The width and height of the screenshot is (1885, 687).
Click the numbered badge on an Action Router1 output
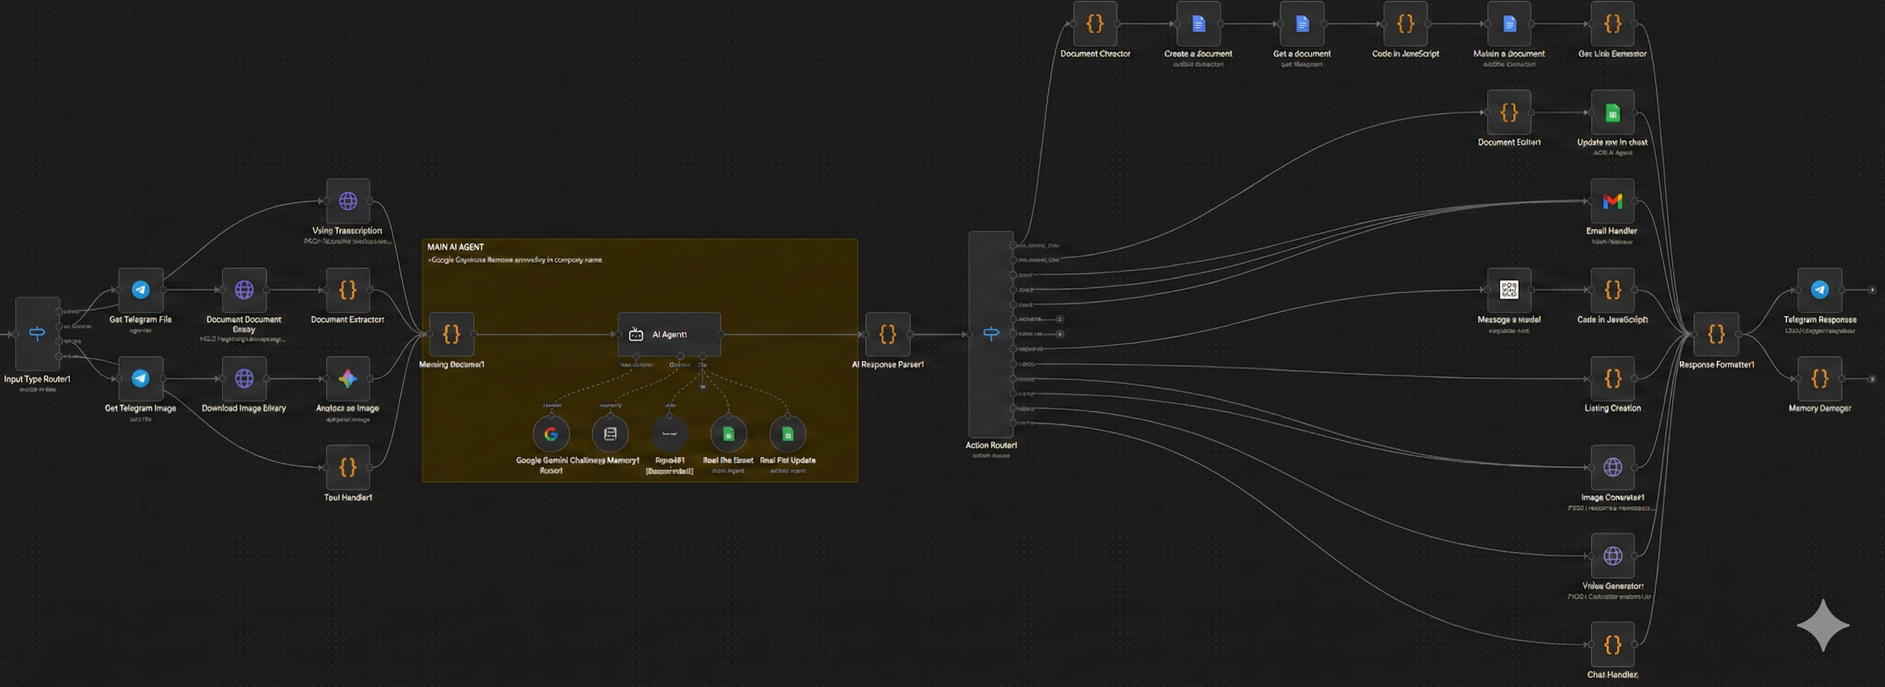(1060, 319)
